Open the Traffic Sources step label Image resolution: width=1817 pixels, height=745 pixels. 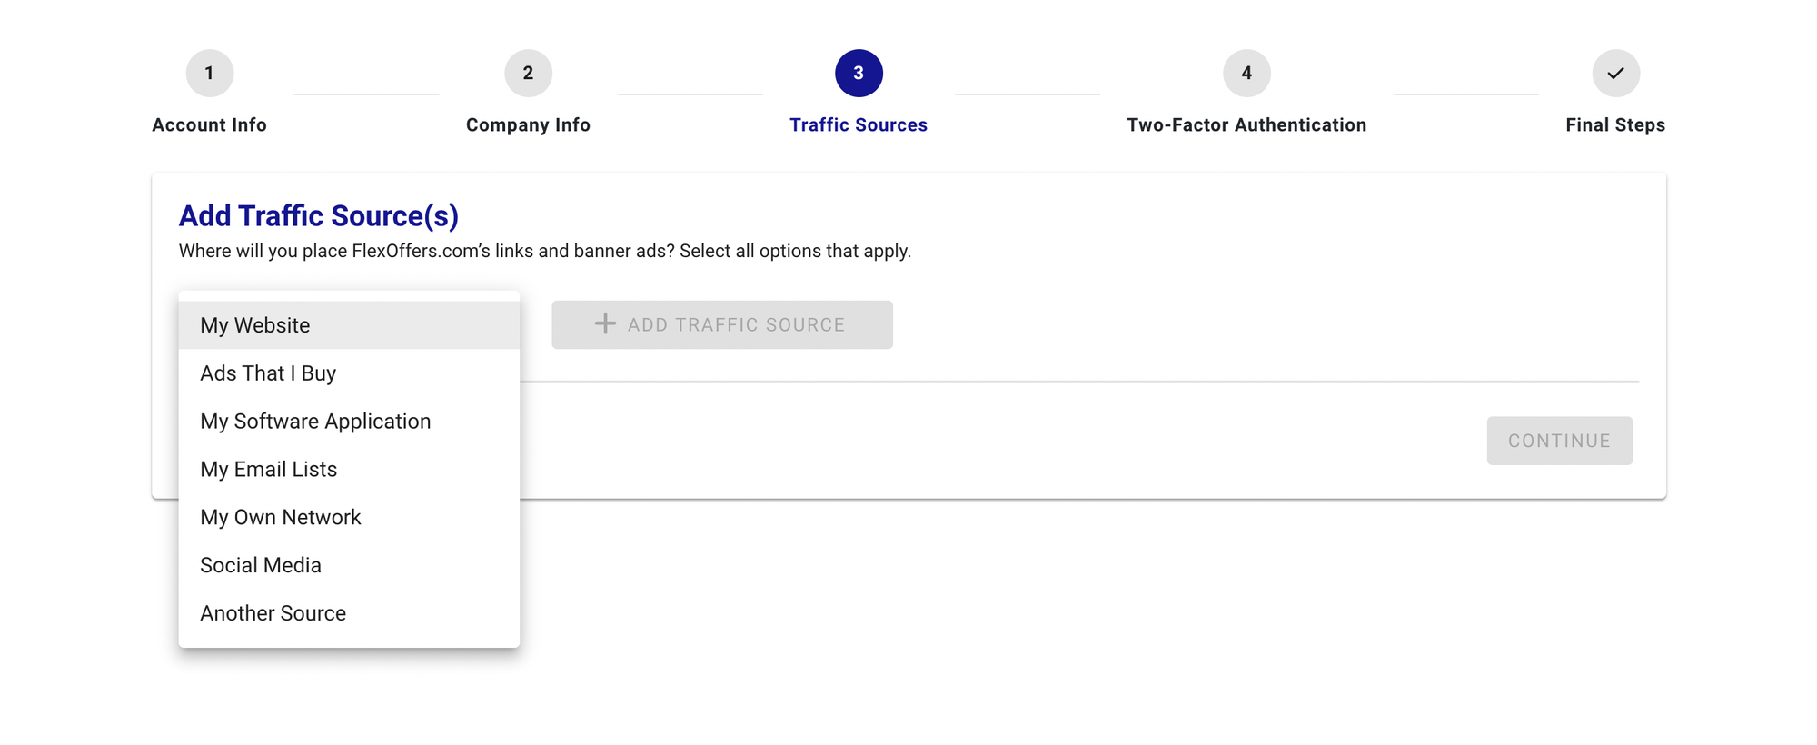(859, 125)
